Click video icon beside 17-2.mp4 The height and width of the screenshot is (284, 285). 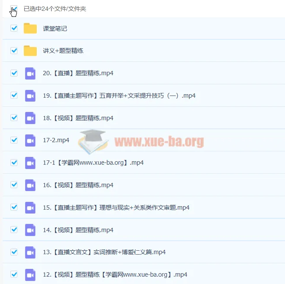[30, 140]
